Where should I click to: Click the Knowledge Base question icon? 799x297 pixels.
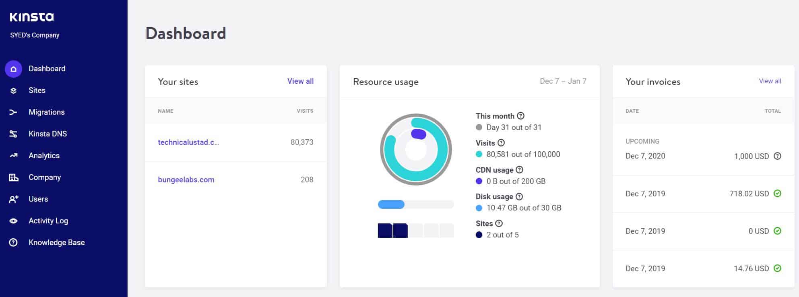tap(13, 243)
